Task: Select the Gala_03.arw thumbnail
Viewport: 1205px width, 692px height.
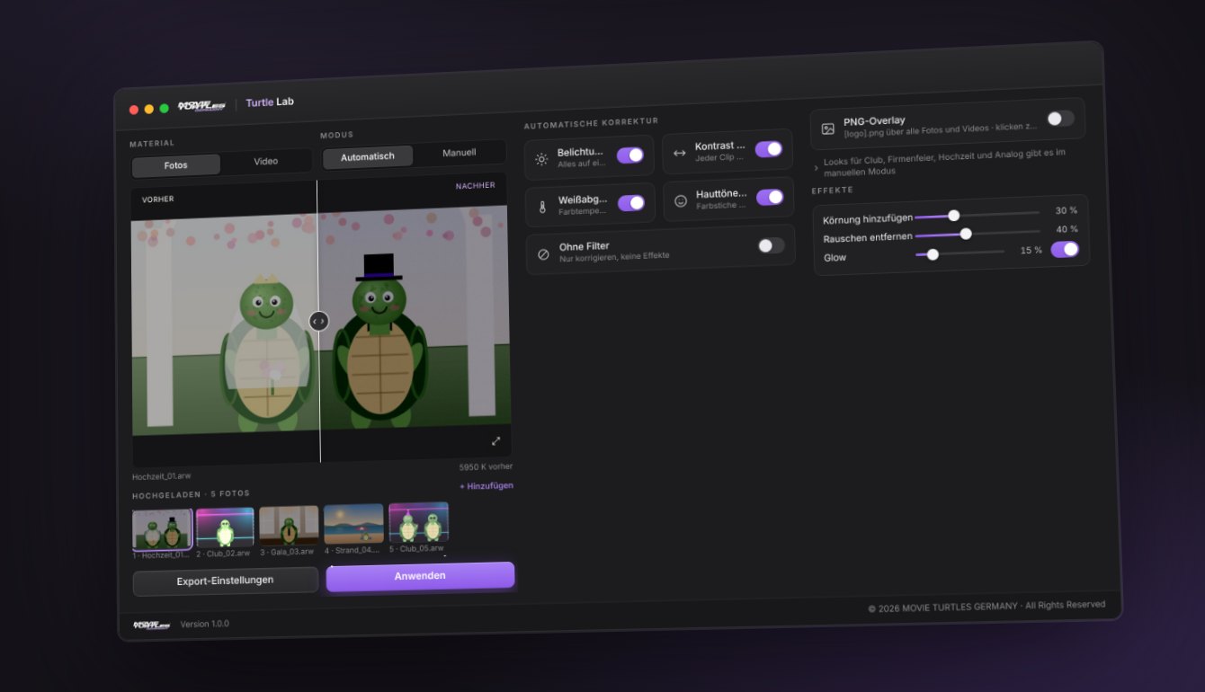Action: pyautogui.click(x=289, y=525)
